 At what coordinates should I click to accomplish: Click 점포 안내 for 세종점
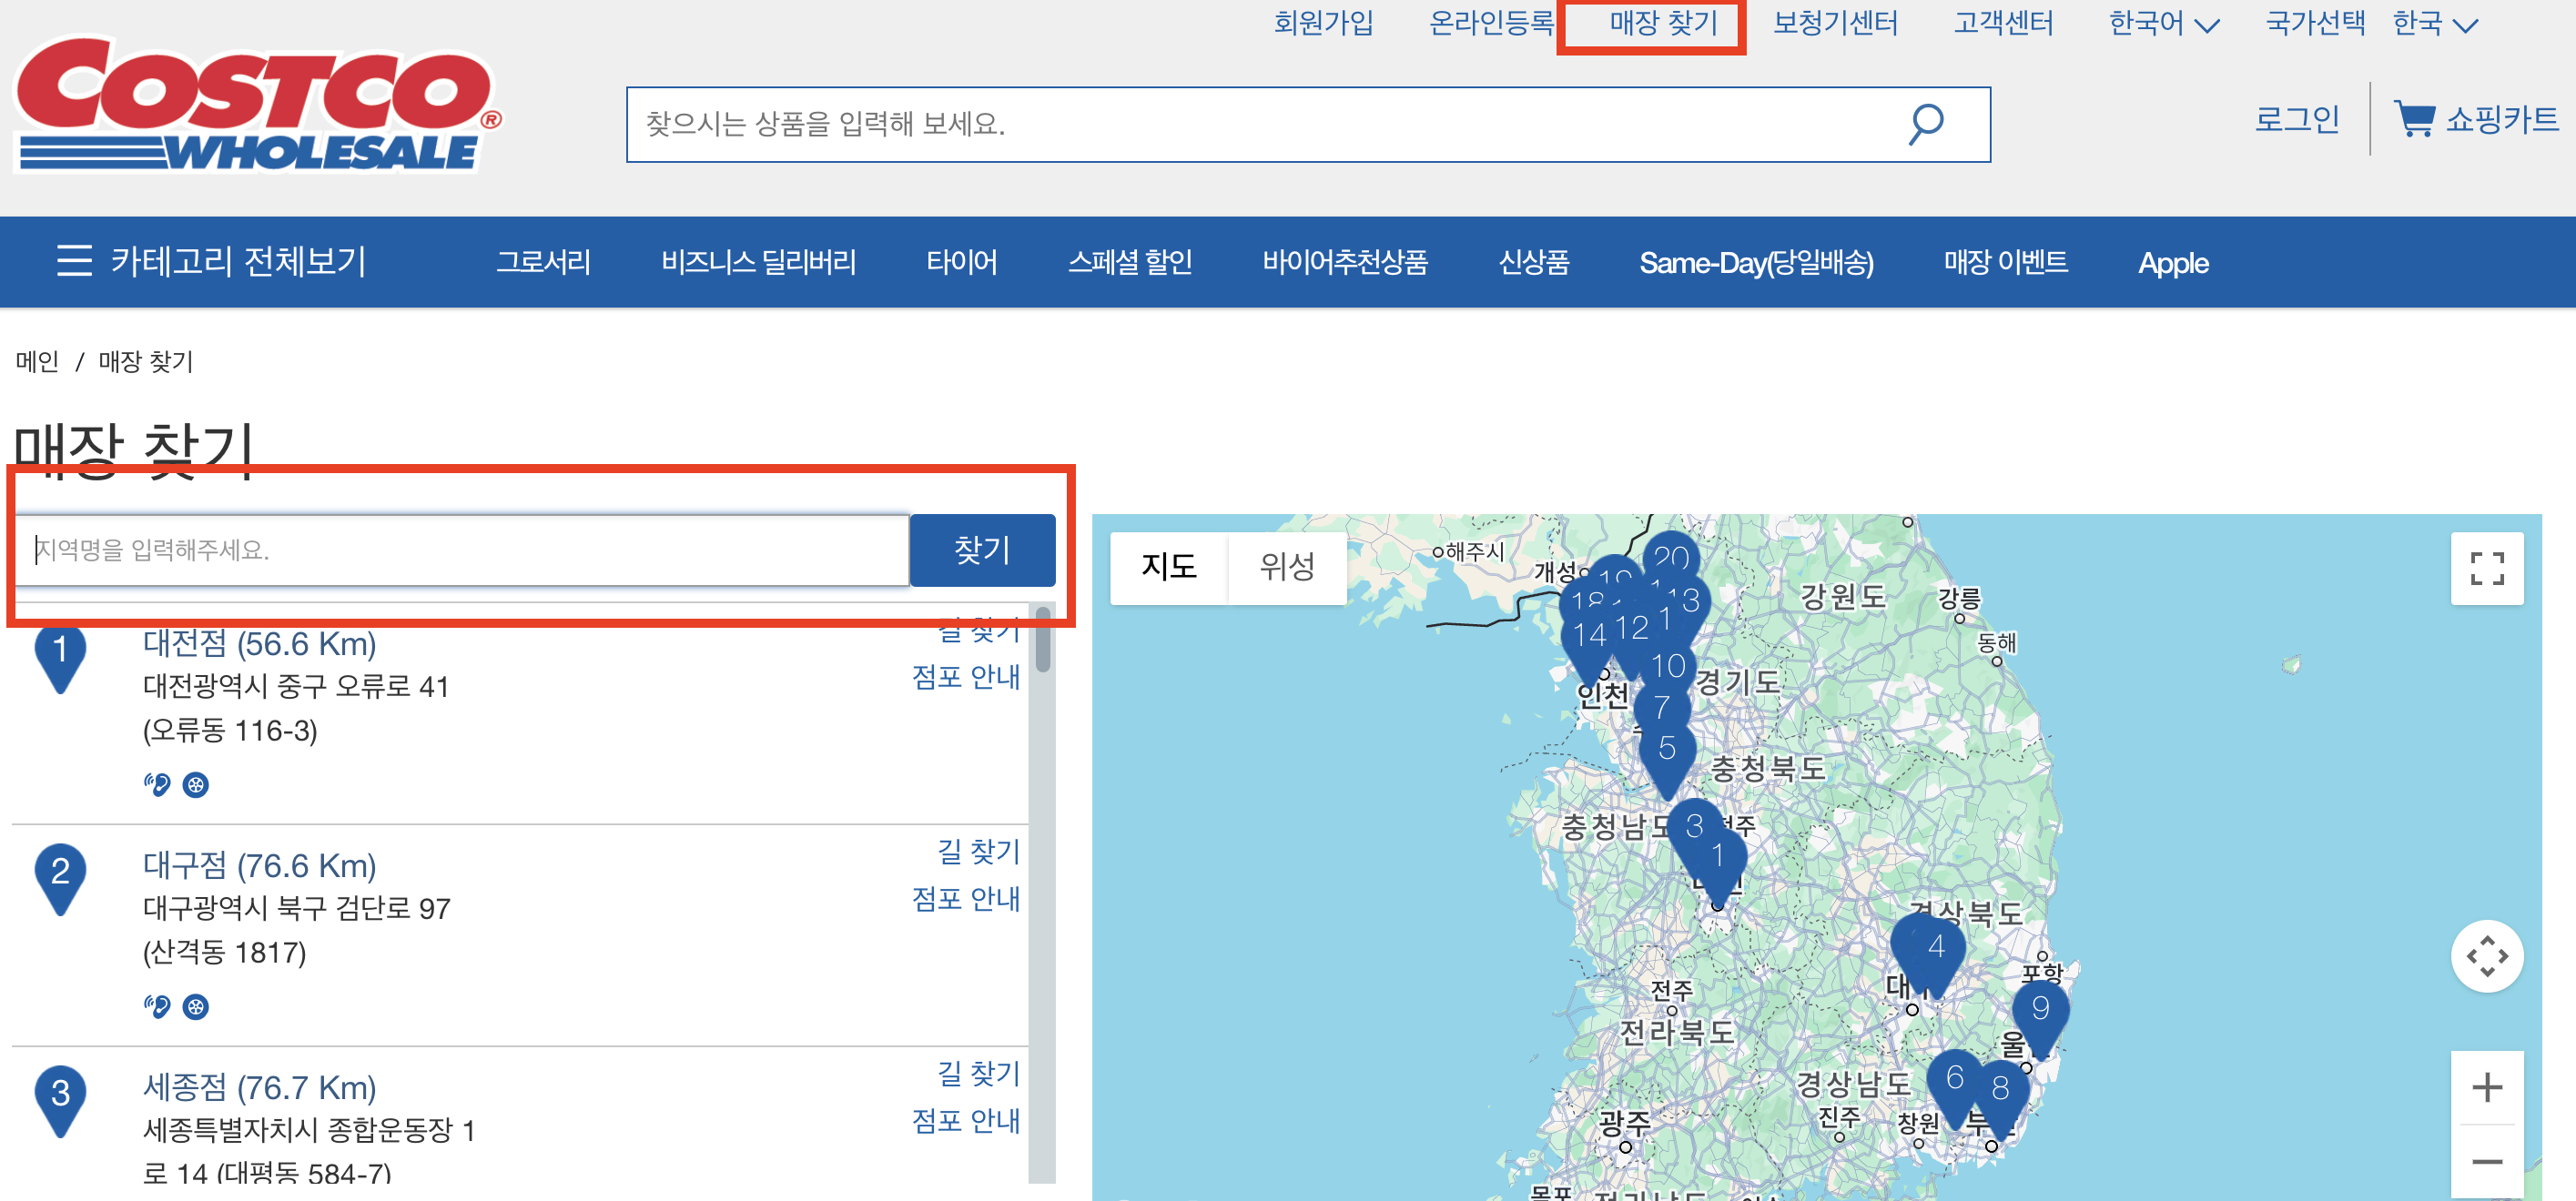965,1120
